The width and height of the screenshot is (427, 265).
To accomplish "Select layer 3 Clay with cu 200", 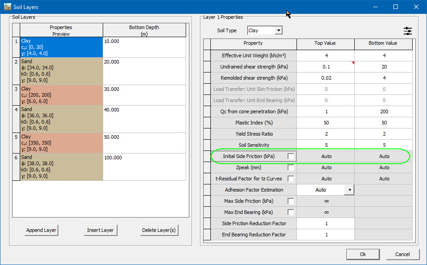I will [x=61, y=95].
